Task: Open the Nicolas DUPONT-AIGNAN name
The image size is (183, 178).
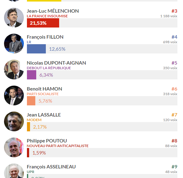Action: [x=56, y=63]
